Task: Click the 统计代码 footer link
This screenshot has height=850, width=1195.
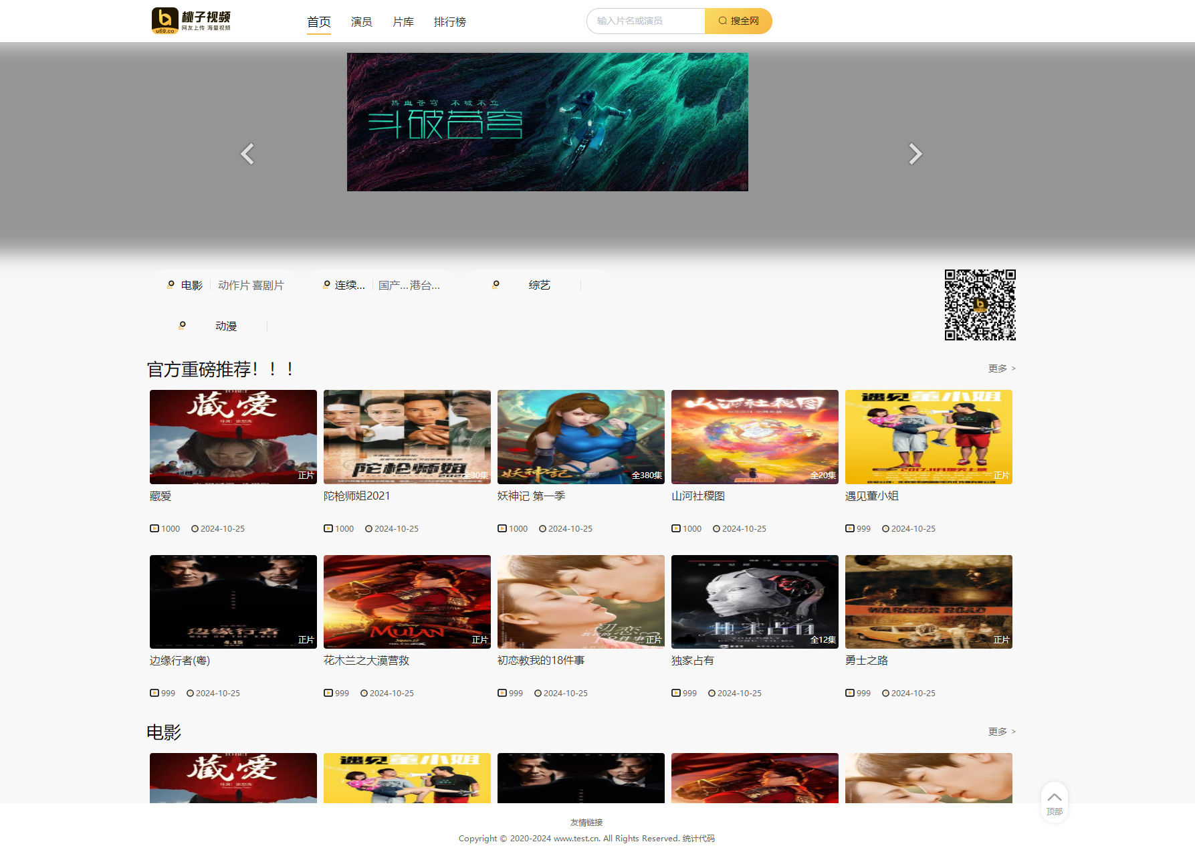Action: pos(699,839)
